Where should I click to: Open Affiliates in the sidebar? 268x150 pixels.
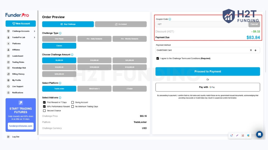[x=16, y=50]
